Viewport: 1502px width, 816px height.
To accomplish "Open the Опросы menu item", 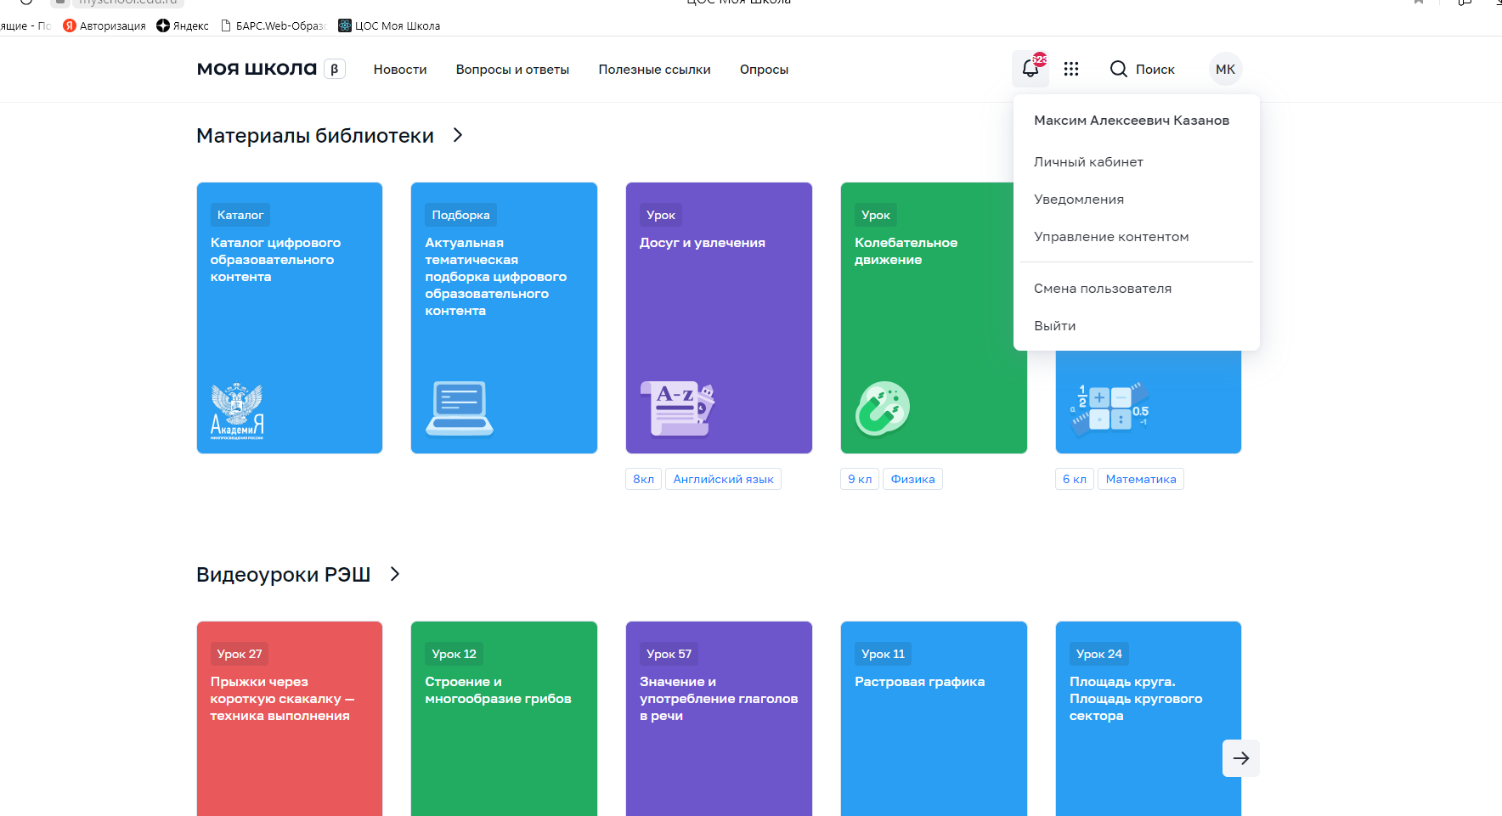I will coord(764,70).
